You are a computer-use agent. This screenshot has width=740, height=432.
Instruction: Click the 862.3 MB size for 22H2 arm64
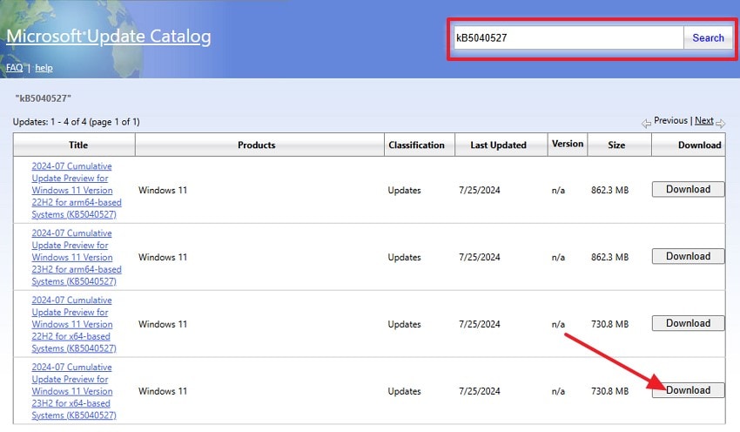click(x=609, y=190)
